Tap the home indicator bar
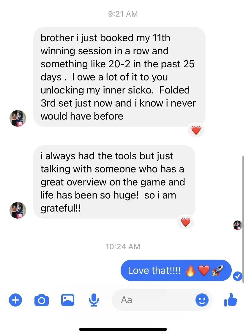 coord(123,329)
